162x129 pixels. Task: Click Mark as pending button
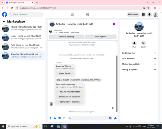click(66, 37)
